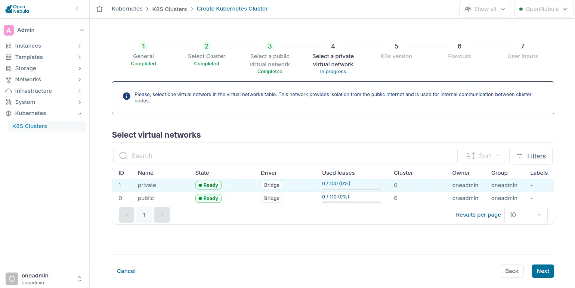
Task: Expand the Networks menu
Action: [79, 80]
